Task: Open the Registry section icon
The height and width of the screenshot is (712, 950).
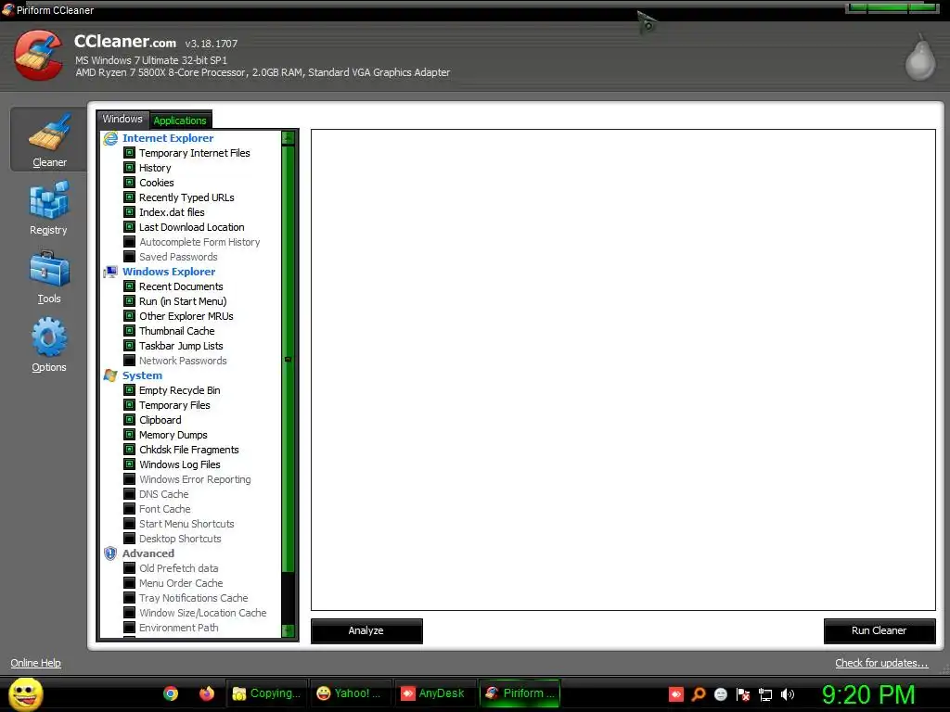Action: (49, 200)
